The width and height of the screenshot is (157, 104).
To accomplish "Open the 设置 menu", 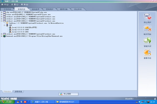I will click(x=15, y=4).
